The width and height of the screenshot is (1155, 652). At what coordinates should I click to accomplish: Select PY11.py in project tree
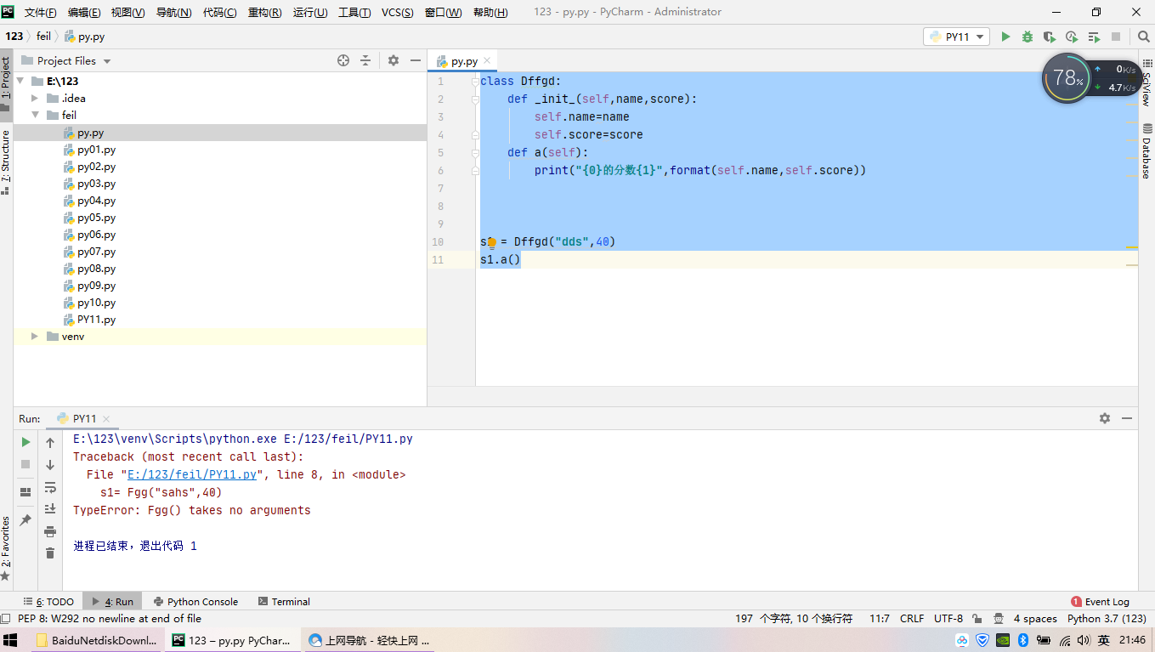point(96,320)
